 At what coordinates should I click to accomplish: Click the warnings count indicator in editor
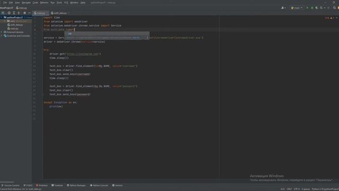click(x=332, y=18)
